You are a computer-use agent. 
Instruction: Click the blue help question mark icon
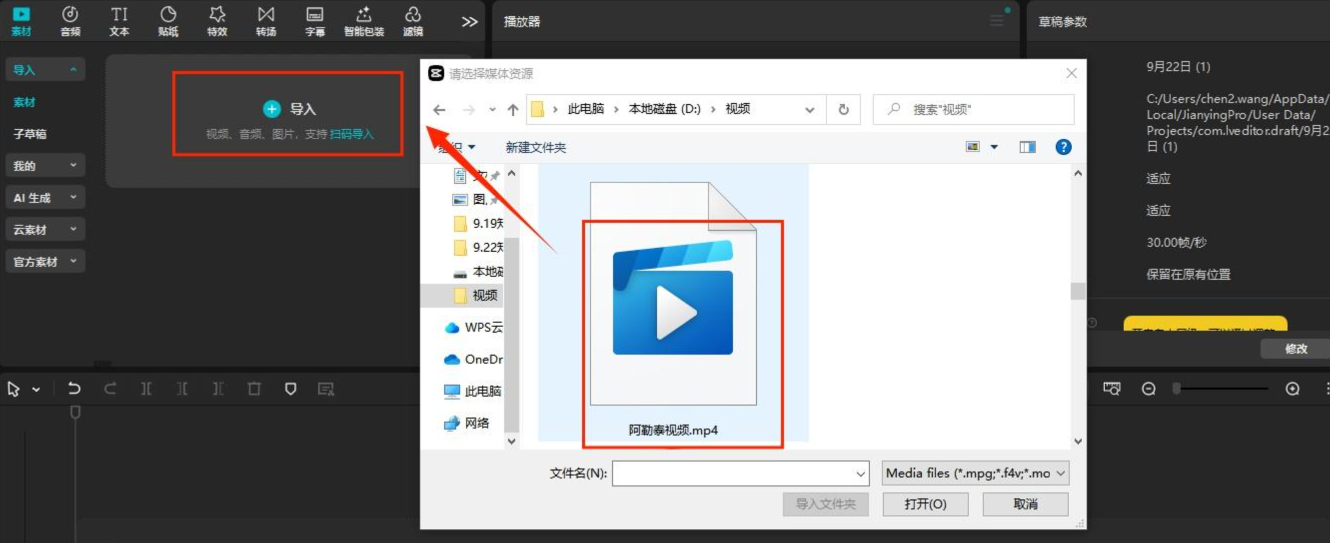point(1063,148)
